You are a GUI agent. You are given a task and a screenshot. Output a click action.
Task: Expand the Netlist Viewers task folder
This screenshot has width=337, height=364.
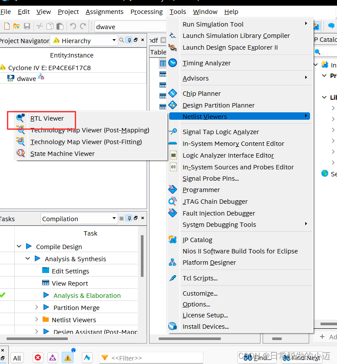click(37, 319)
